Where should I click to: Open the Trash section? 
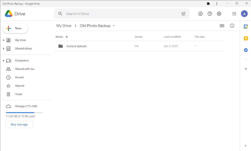pos(19,94)
